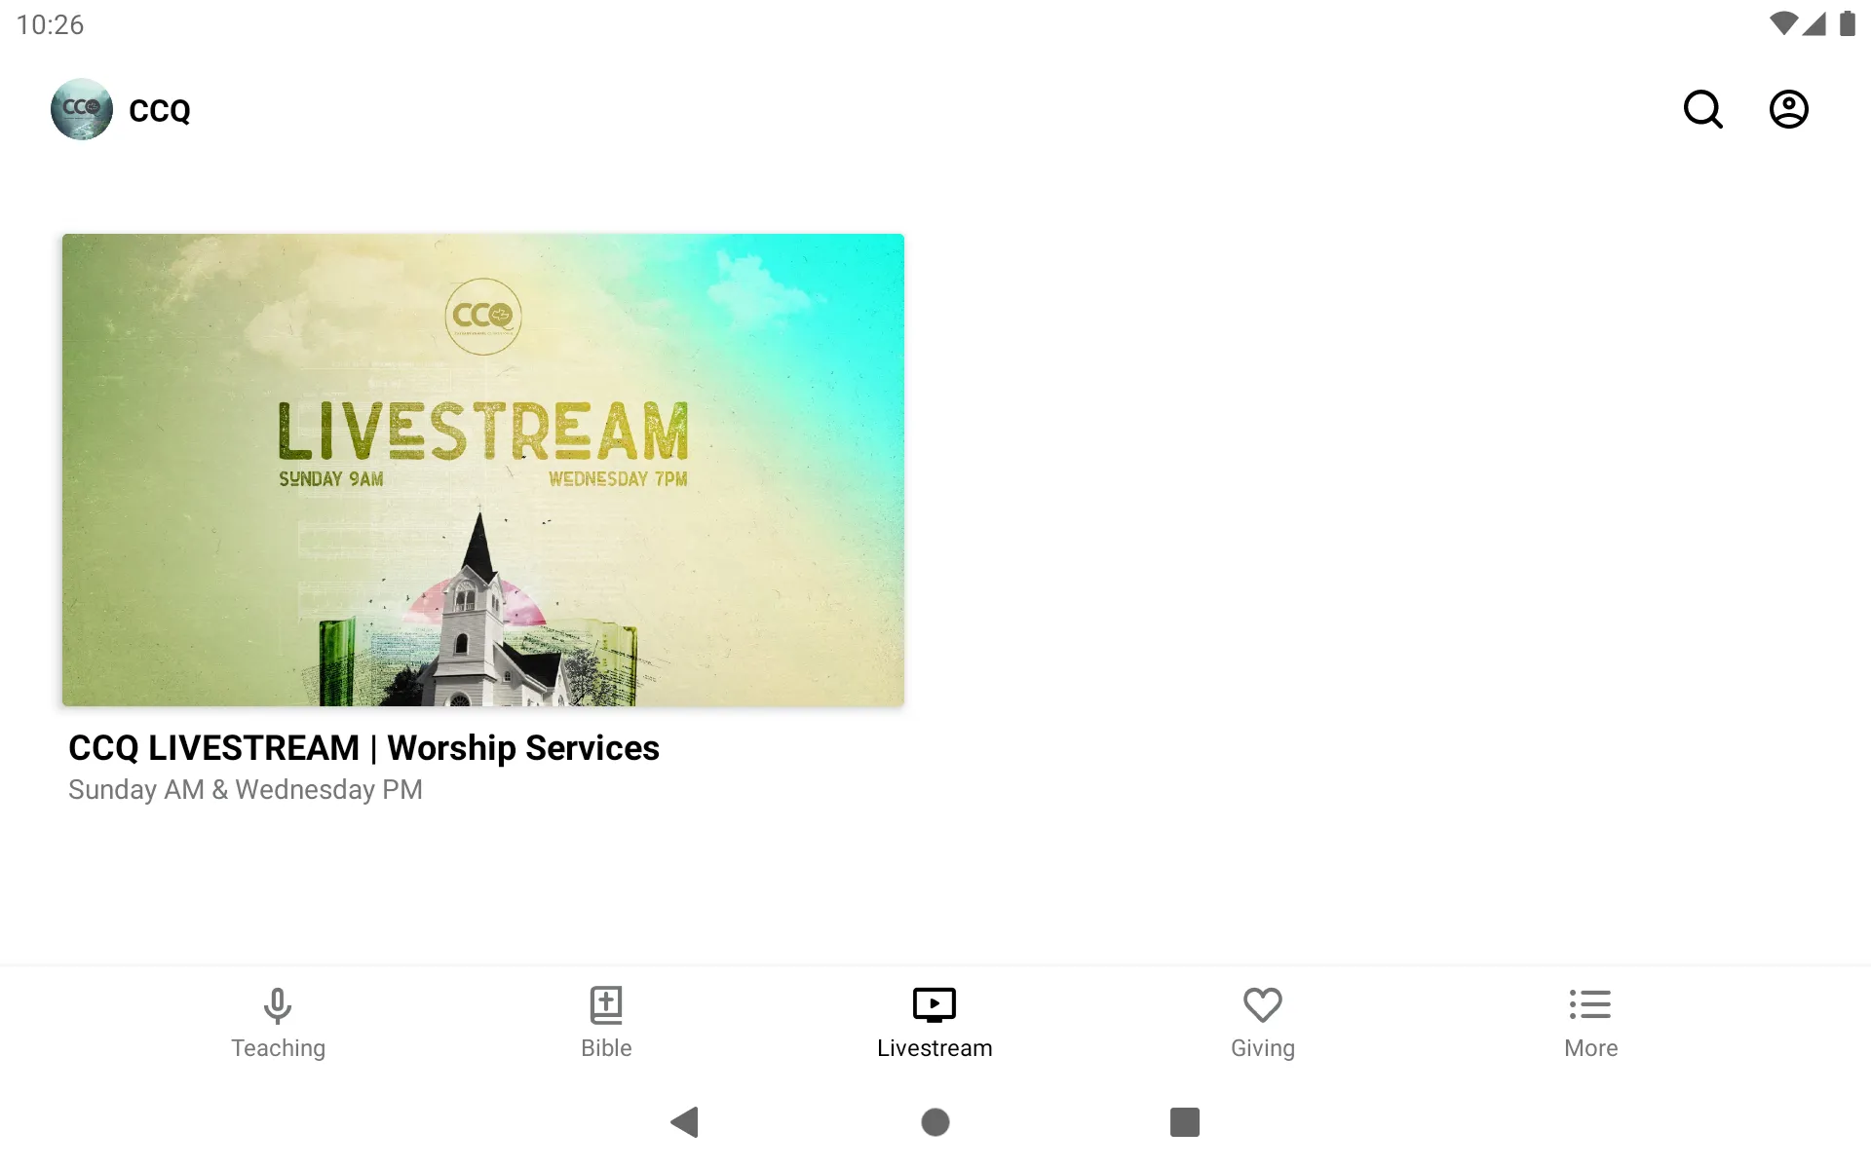Select the Livestream tab

[935, 1021]
